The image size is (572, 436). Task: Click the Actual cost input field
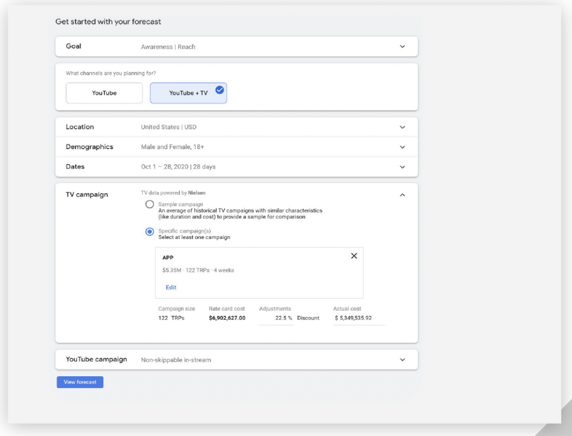tap(359, 318)
